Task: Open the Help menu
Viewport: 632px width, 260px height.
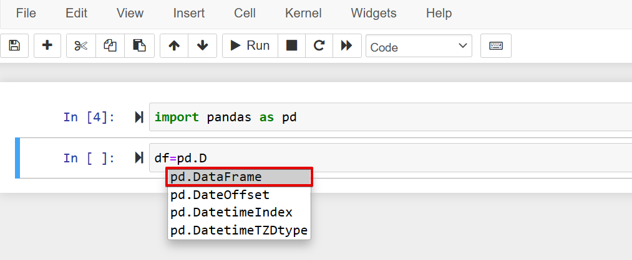Action: [439, 13]
